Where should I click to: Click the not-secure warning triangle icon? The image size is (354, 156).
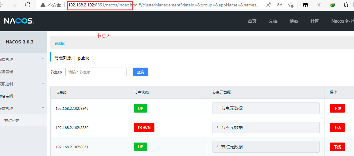coord(43,5)
